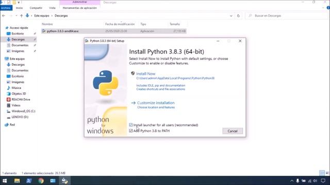The height and width of the screenshot is (185, 330).
Task: Go up one folder level arrow
Action: (21, 16)
